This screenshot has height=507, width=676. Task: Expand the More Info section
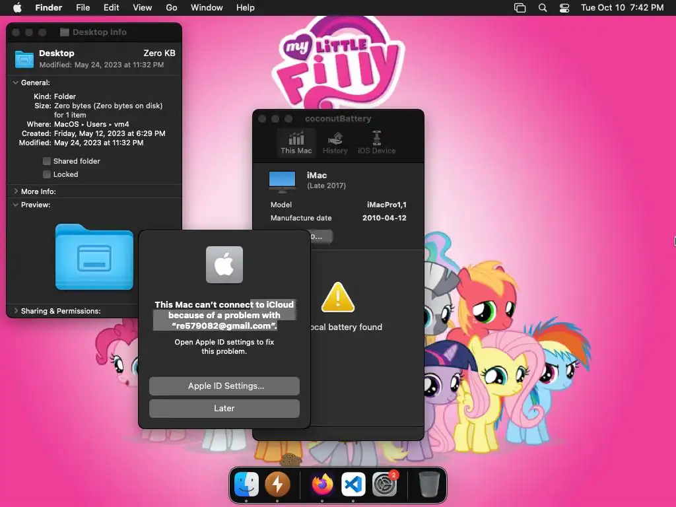16,191
